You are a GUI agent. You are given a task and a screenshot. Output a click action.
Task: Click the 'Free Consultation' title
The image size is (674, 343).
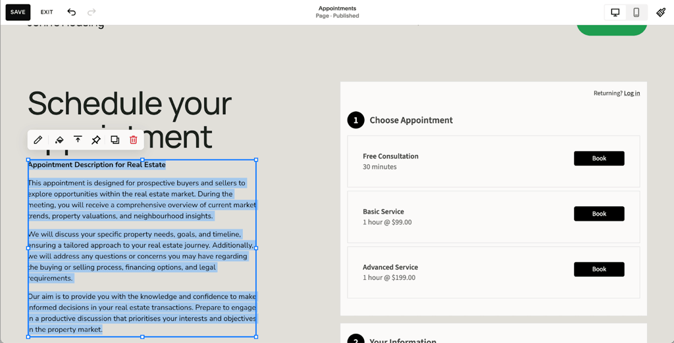(390, 156)
